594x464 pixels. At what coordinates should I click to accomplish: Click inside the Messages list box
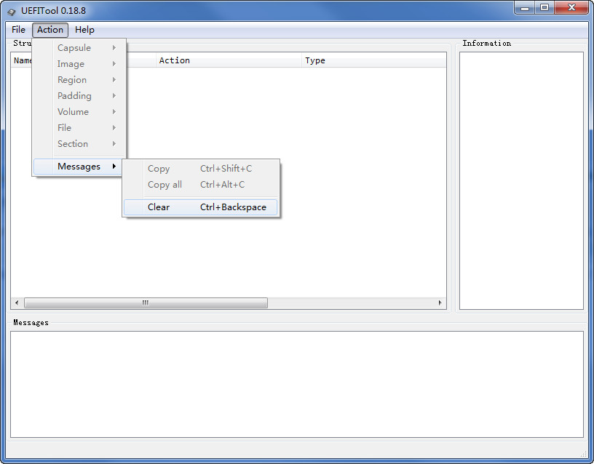(296, 384)
